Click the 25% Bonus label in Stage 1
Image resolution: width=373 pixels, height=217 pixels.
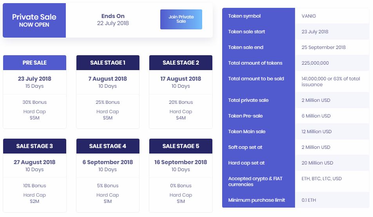[x=108, y=102]
